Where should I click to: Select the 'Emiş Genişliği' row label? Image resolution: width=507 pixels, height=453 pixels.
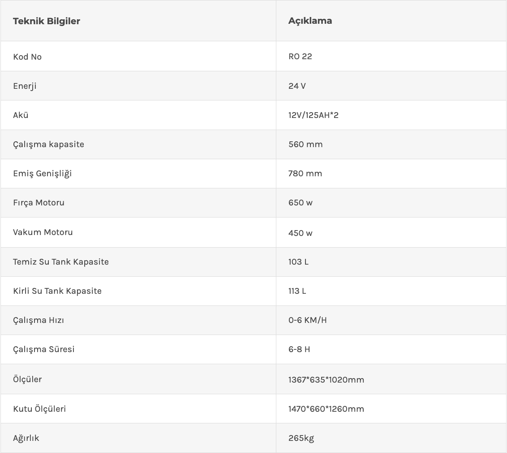[x=42, y=174]
